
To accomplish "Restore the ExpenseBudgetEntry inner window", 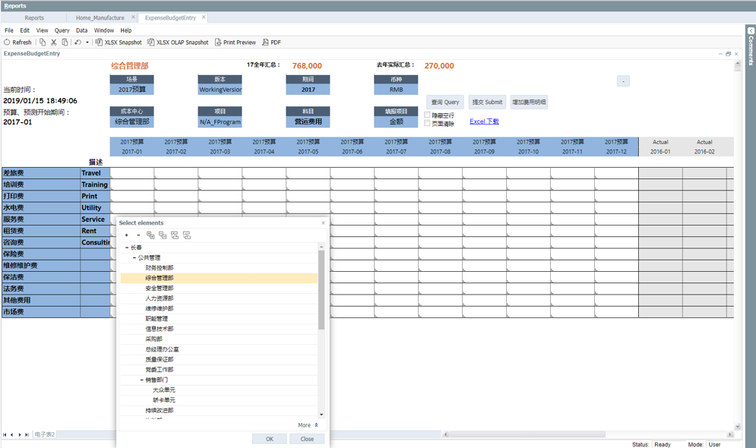I will [x=728, y=54].
